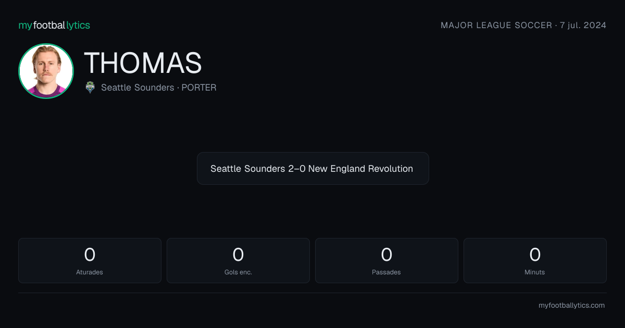
Task: Click the Minuts label text
Action: click(535, 272)
